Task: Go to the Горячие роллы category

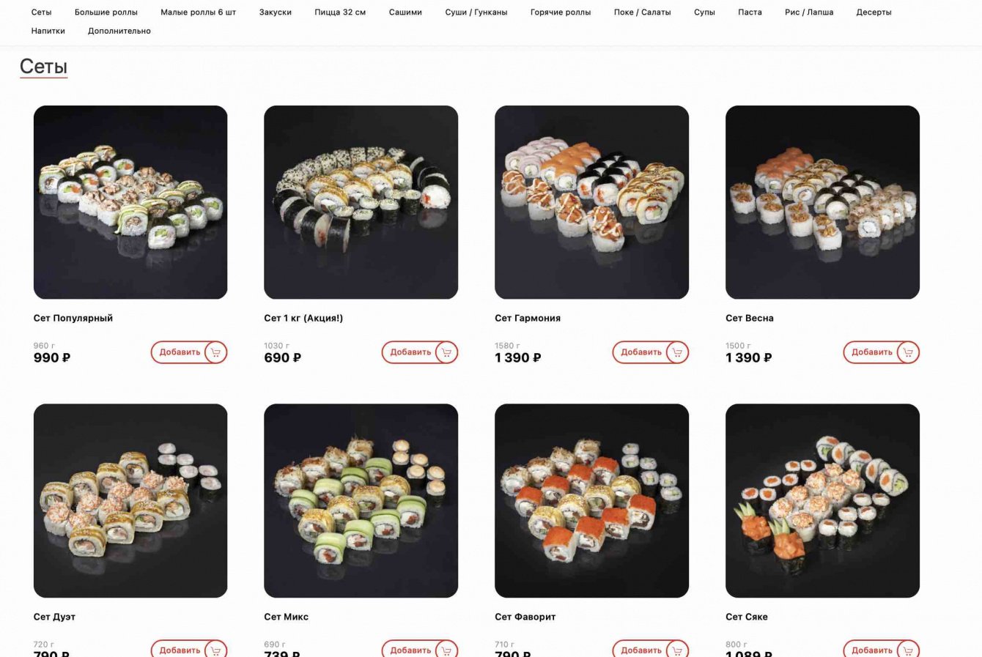Action: [561, 12]
